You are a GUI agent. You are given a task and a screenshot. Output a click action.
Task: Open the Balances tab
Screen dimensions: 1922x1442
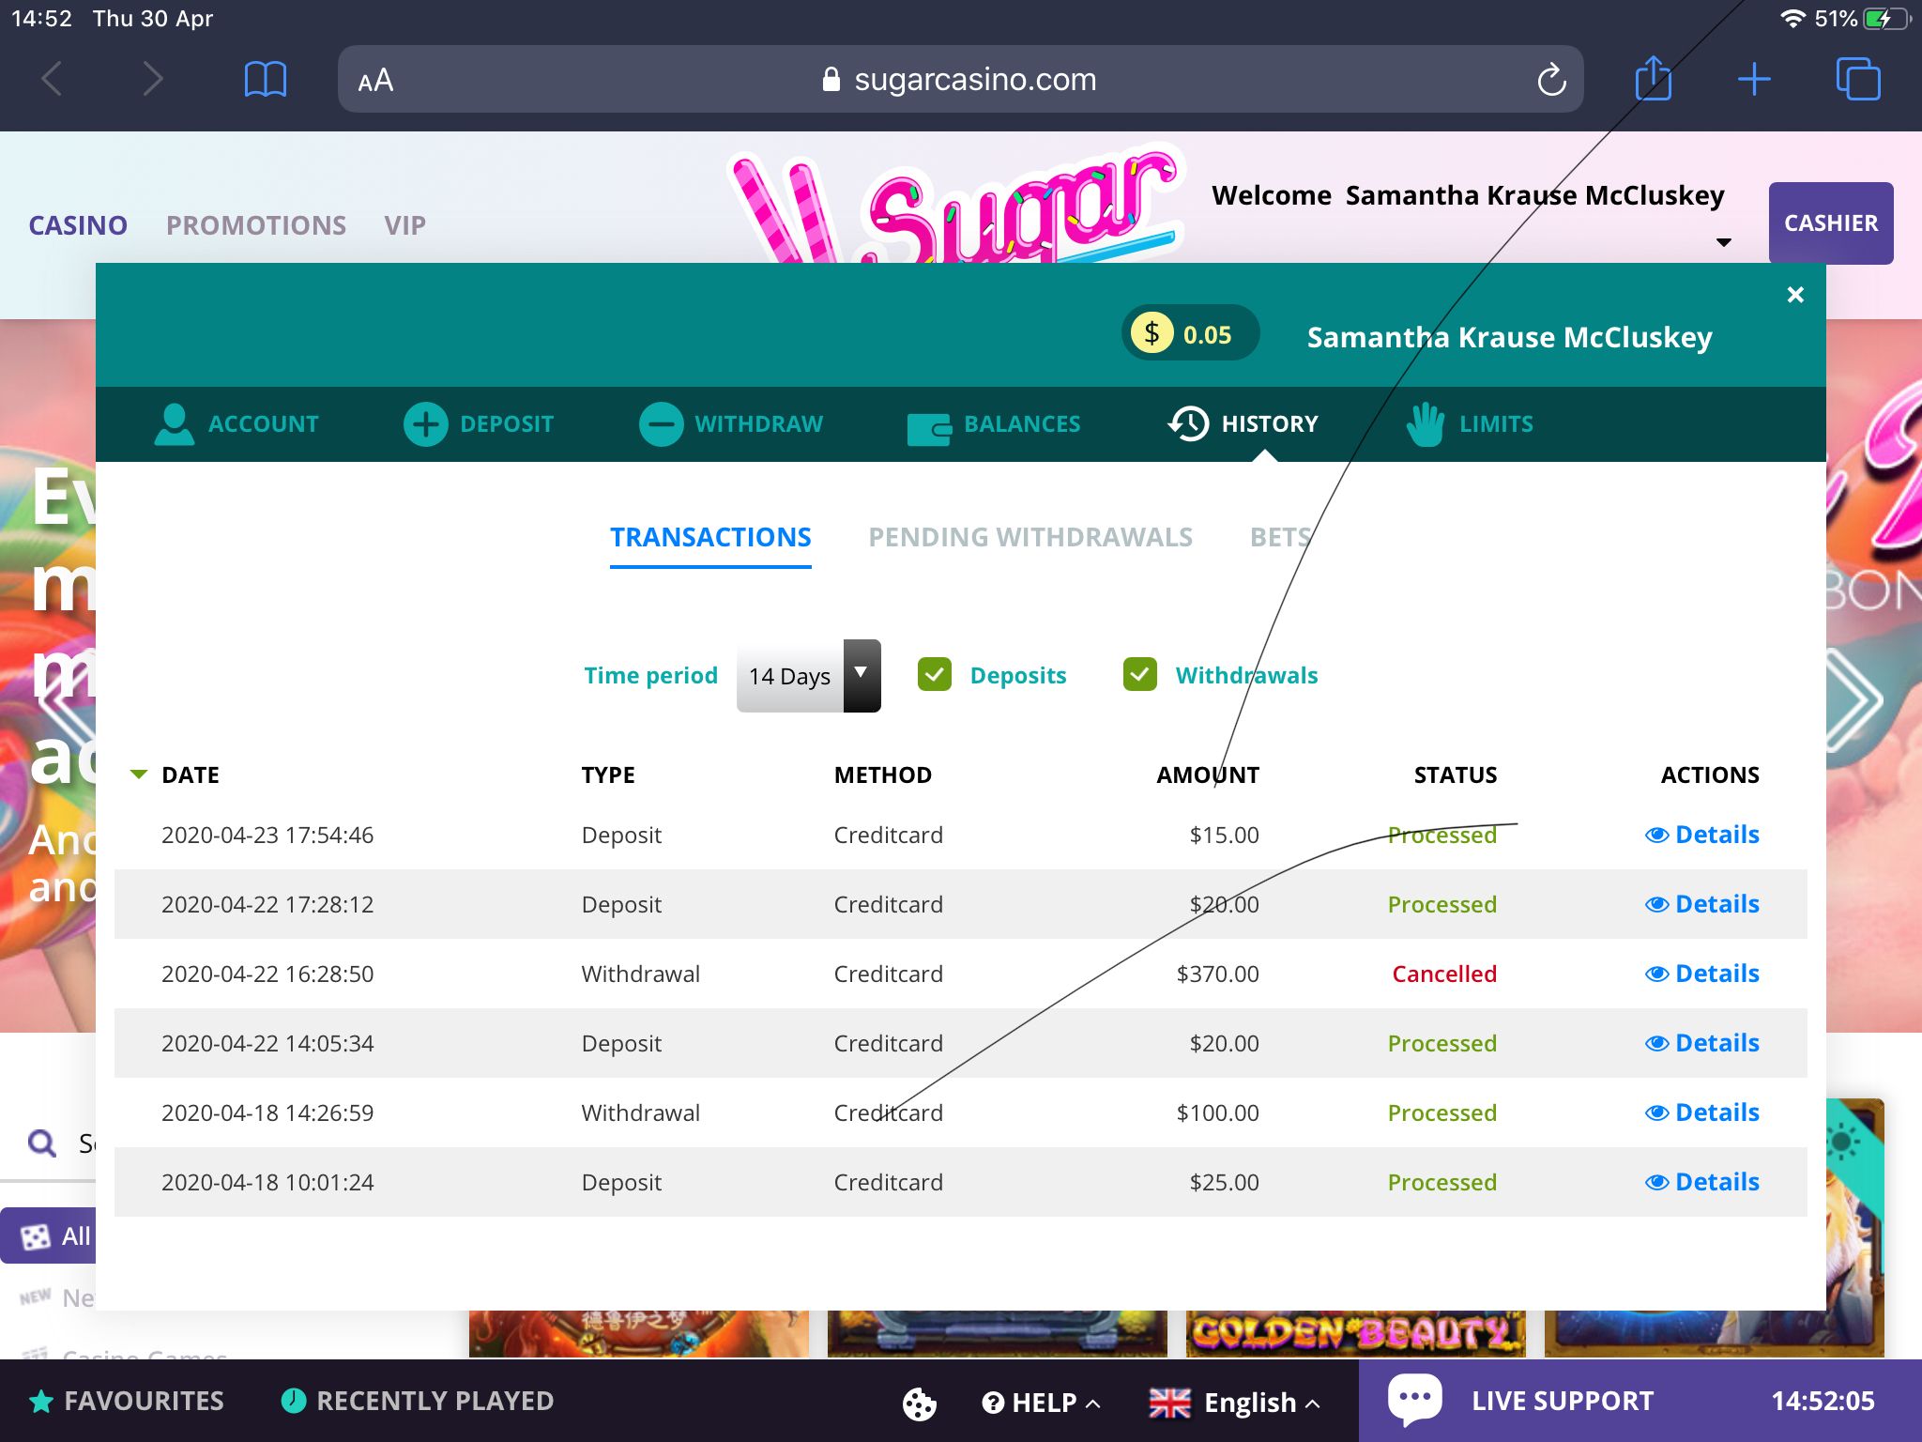[x=995, y=424]
